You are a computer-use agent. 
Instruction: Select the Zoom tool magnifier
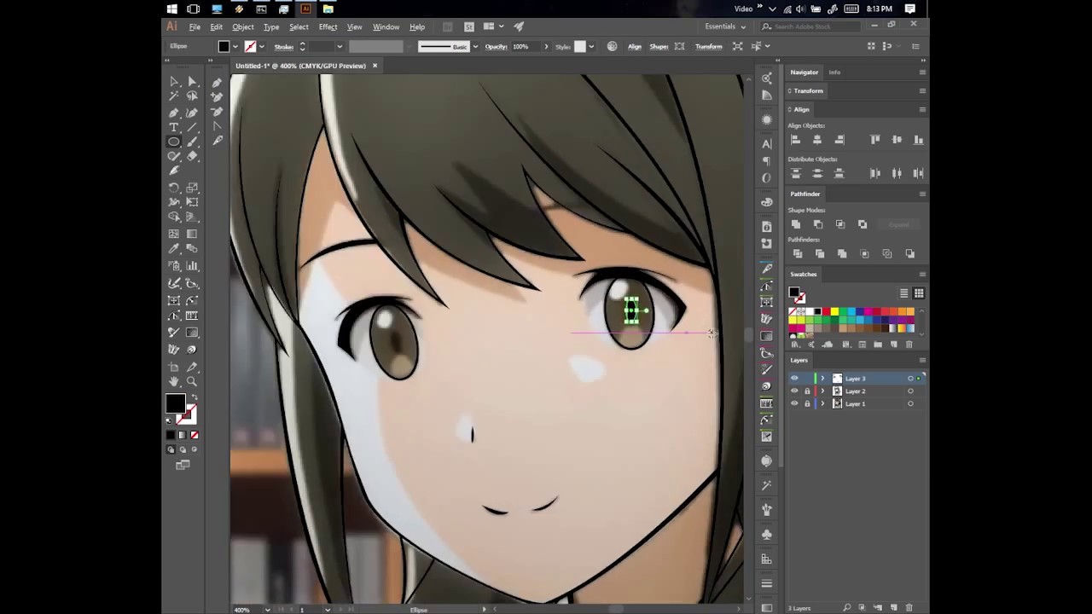(x=191, y=380)
